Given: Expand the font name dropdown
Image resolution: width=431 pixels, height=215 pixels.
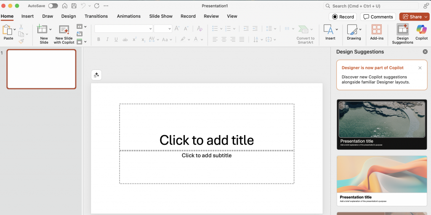Looking at the screenshot, I should [x=150, y=29].
